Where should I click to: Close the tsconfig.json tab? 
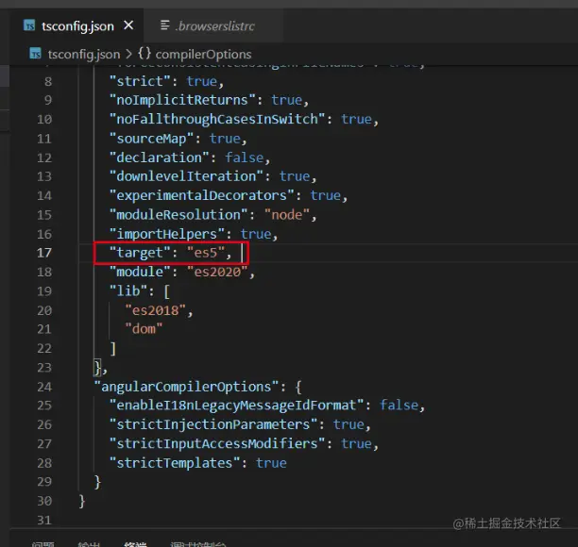coord(128,25)
